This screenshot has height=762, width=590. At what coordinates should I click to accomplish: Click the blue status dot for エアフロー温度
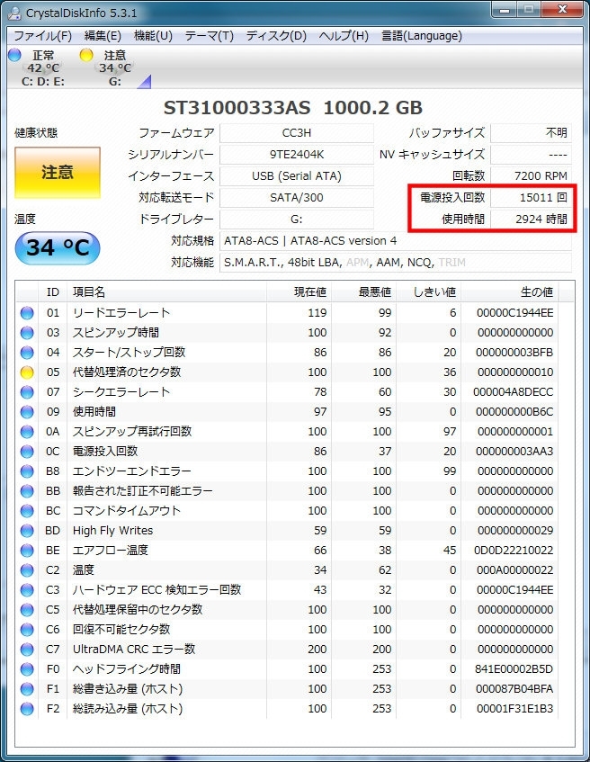coord(27,551)
